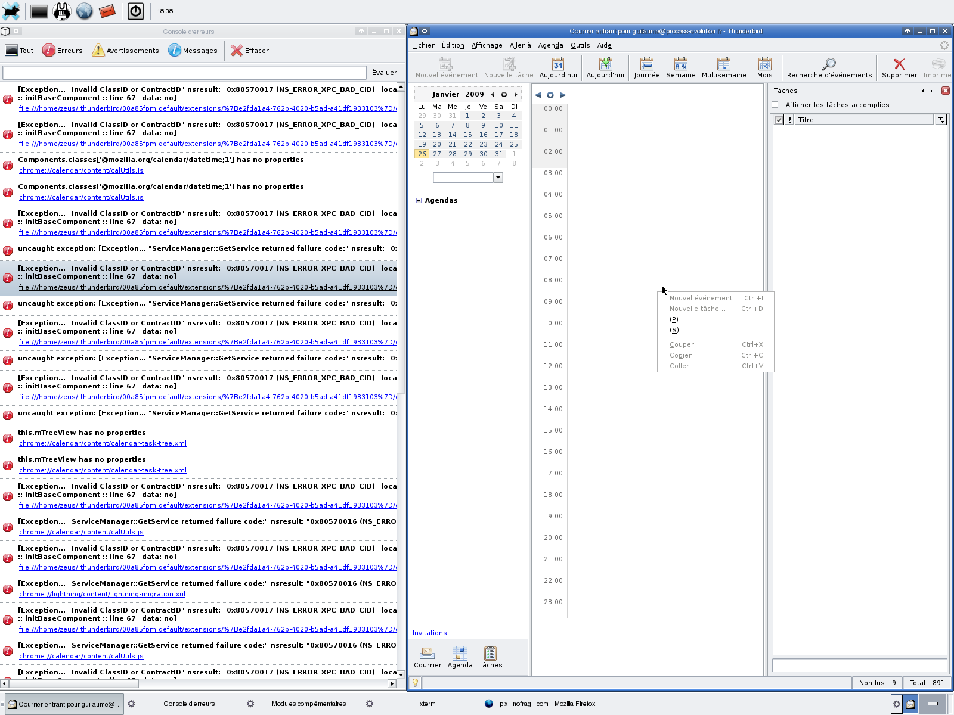This screenshot has height=715, width=954.
Task: Collapse the Agendas list section
Action: point(419,201)
